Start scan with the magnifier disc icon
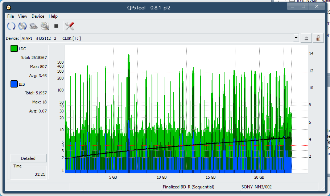This screenshot has height=196, width=330. (45, 26)
